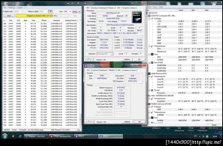Viewport: 223px width, 146px height.
Task: Open the Settings menu in LinX
Action: click(12, 7)
